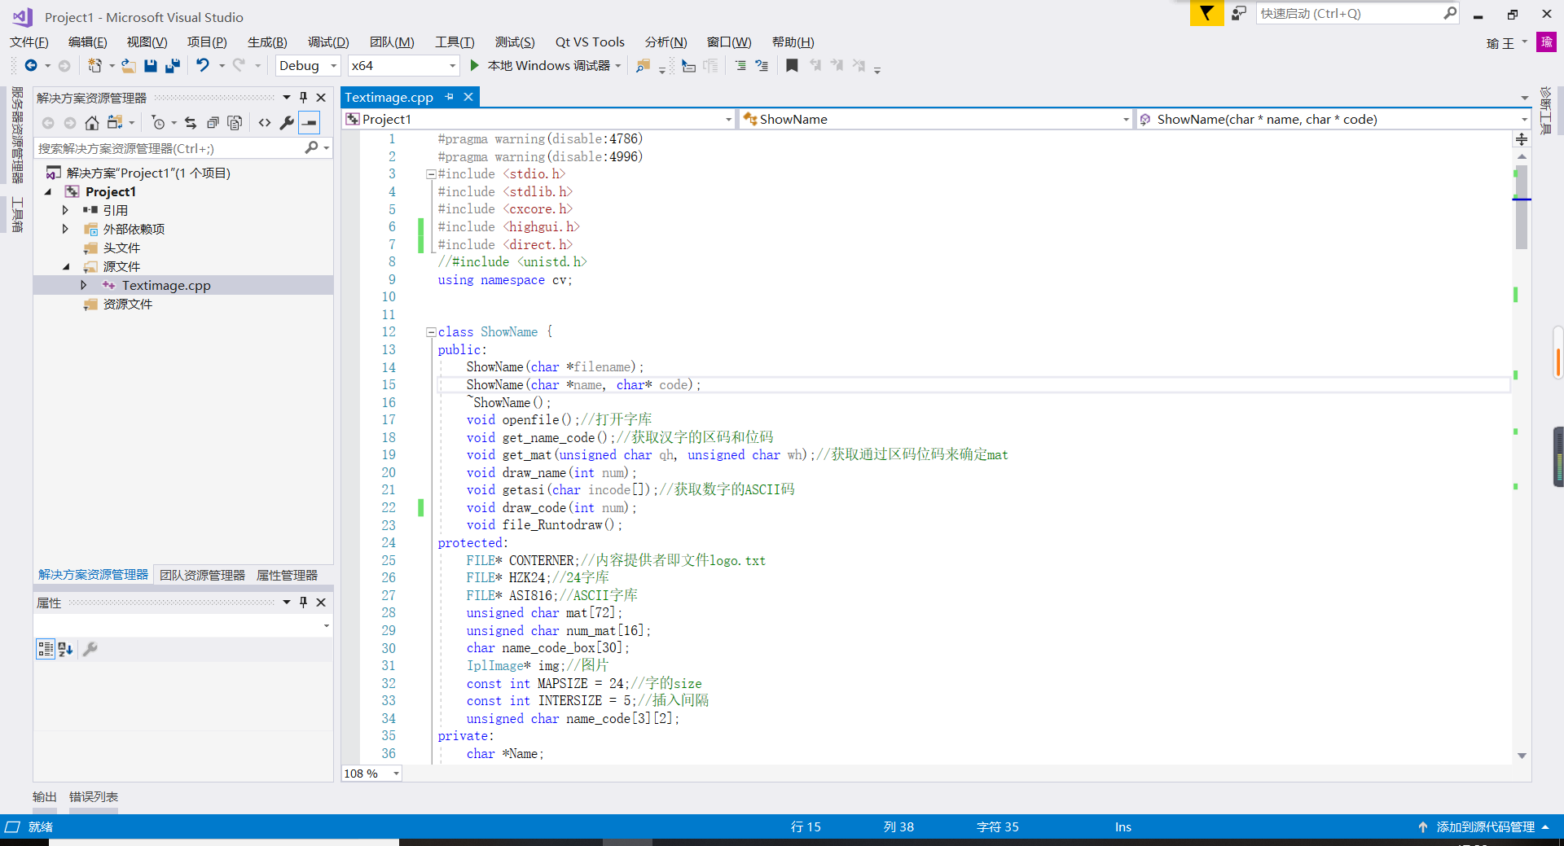The image size is (1564, 846).
Task: View code using the angle brackets icon
Action: pyautogui.click(x=265, y=123)
